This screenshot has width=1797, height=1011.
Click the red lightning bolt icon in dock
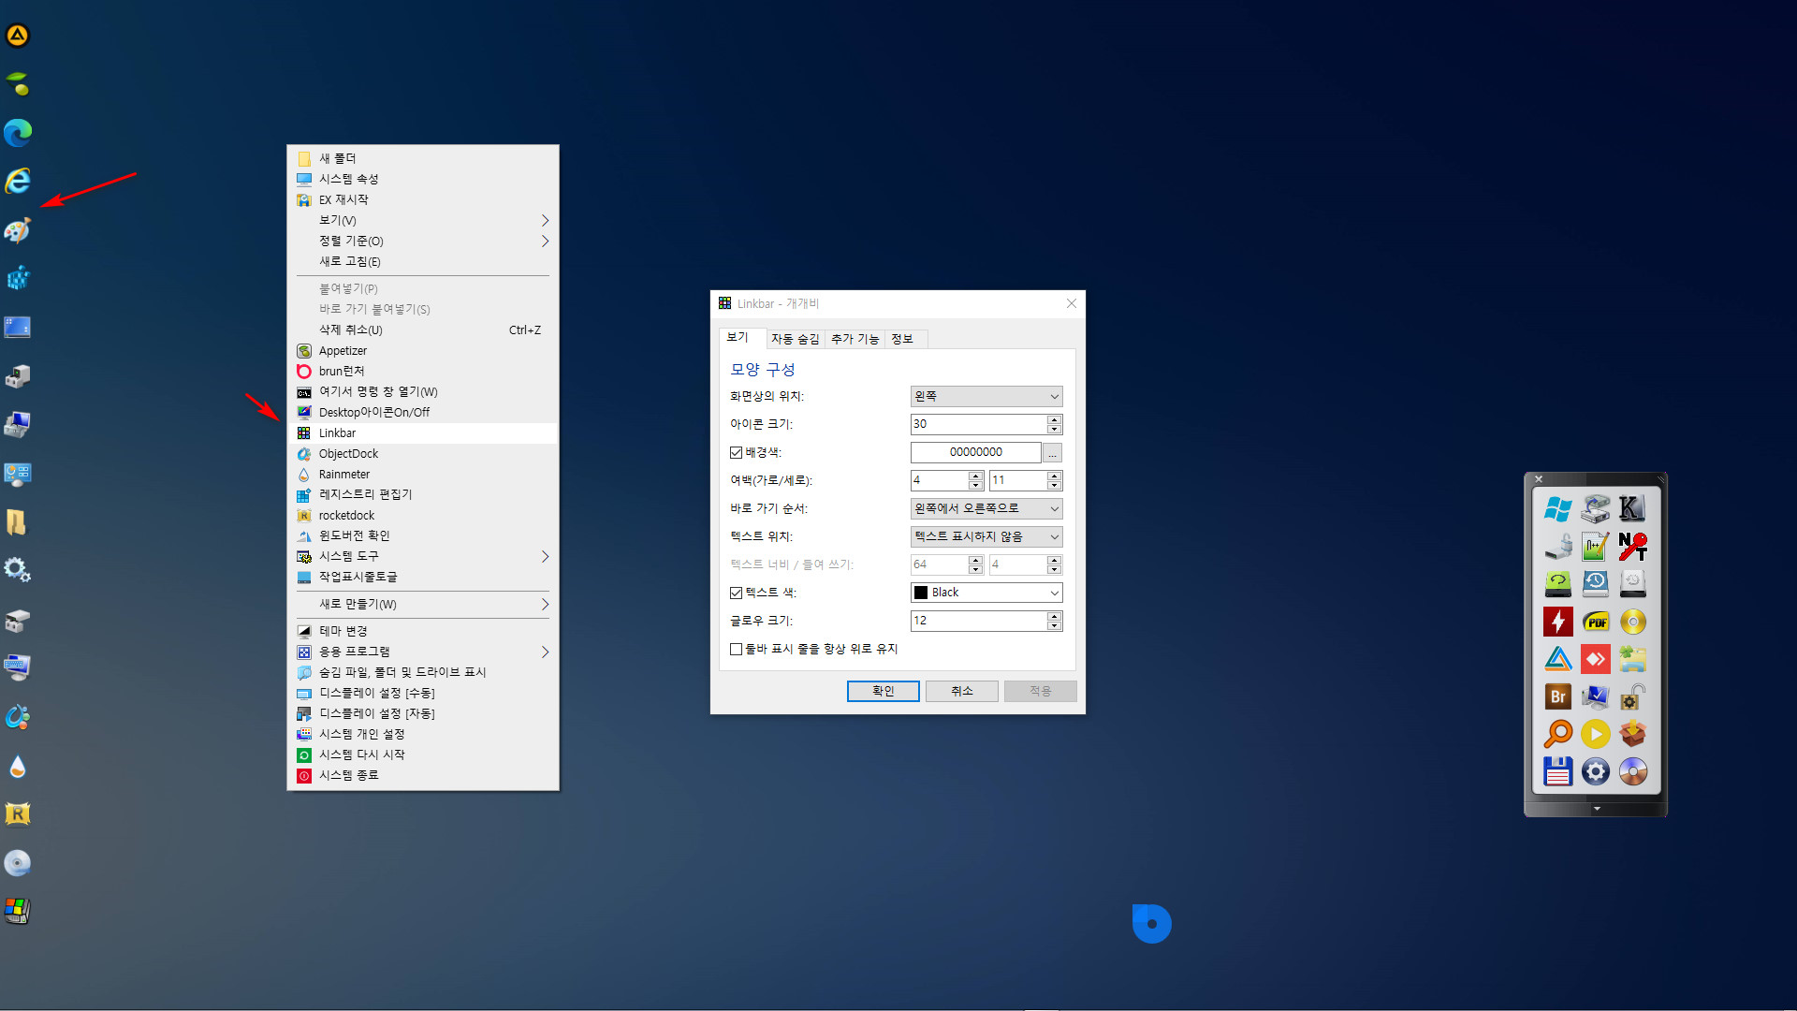pos(1558,622)
